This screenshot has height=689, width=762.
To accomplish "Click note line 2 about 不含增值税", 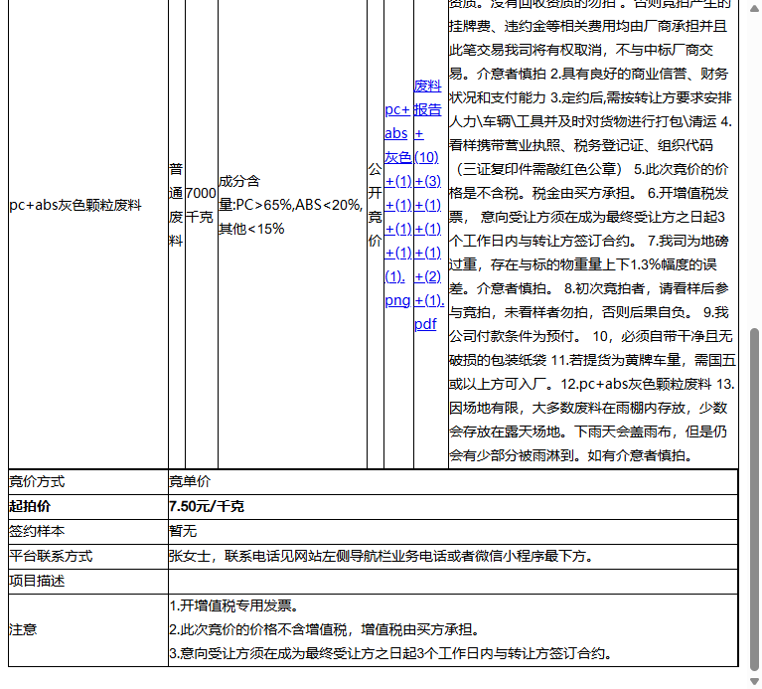I will pyautogui.click(x=325, y=629).
